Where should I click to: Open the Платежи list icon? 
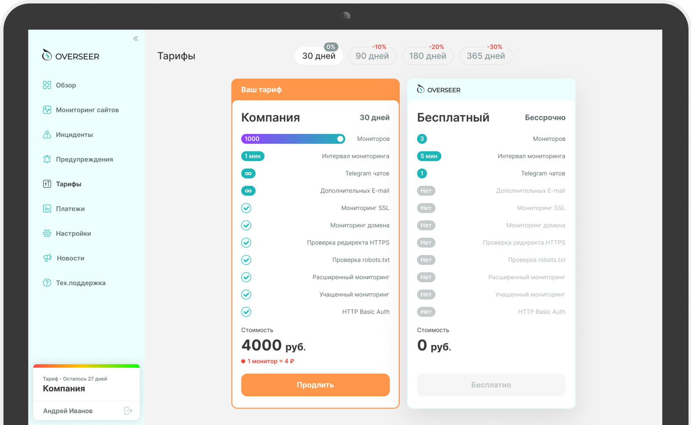tap(47, 209)
